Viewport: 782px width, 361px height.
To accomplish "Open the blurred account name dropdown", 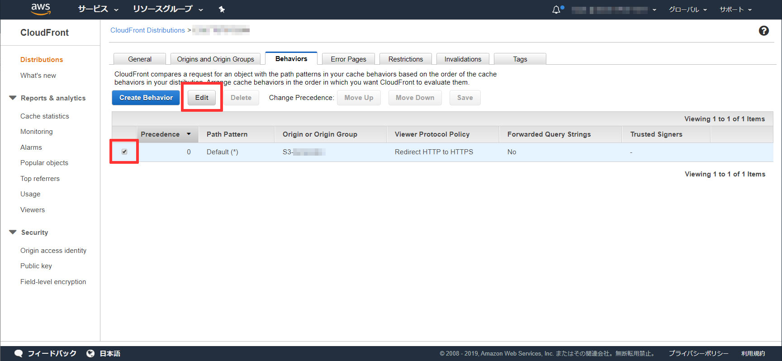I will [614, 9].
